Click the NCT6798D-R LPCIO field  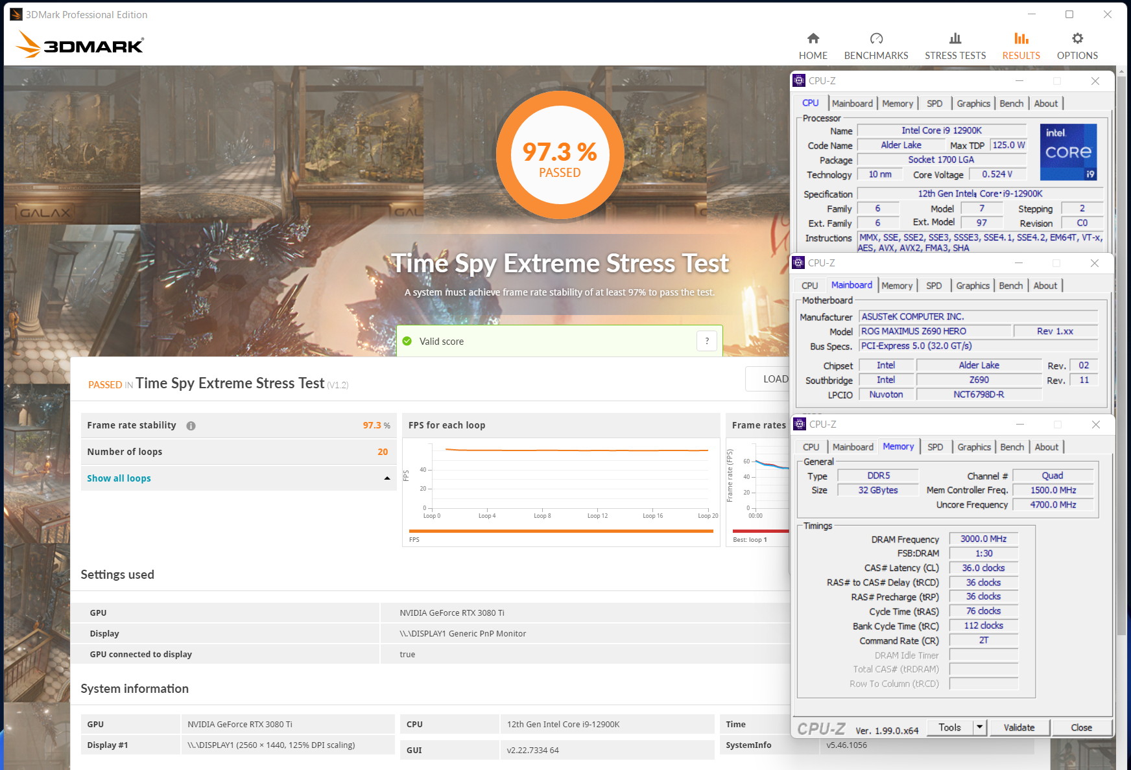[979, 394]
